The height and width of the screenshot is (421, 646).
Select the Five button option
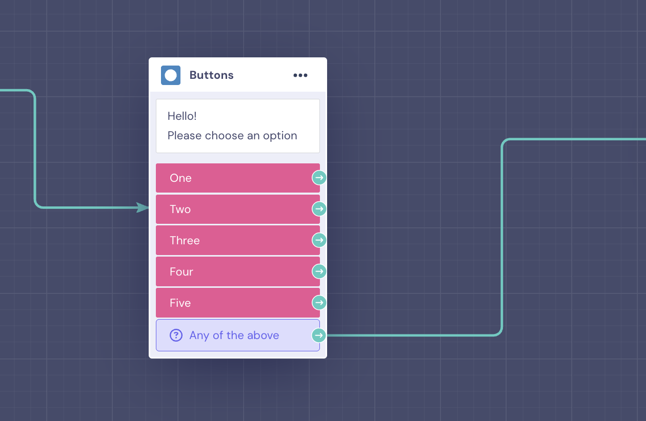238,303
